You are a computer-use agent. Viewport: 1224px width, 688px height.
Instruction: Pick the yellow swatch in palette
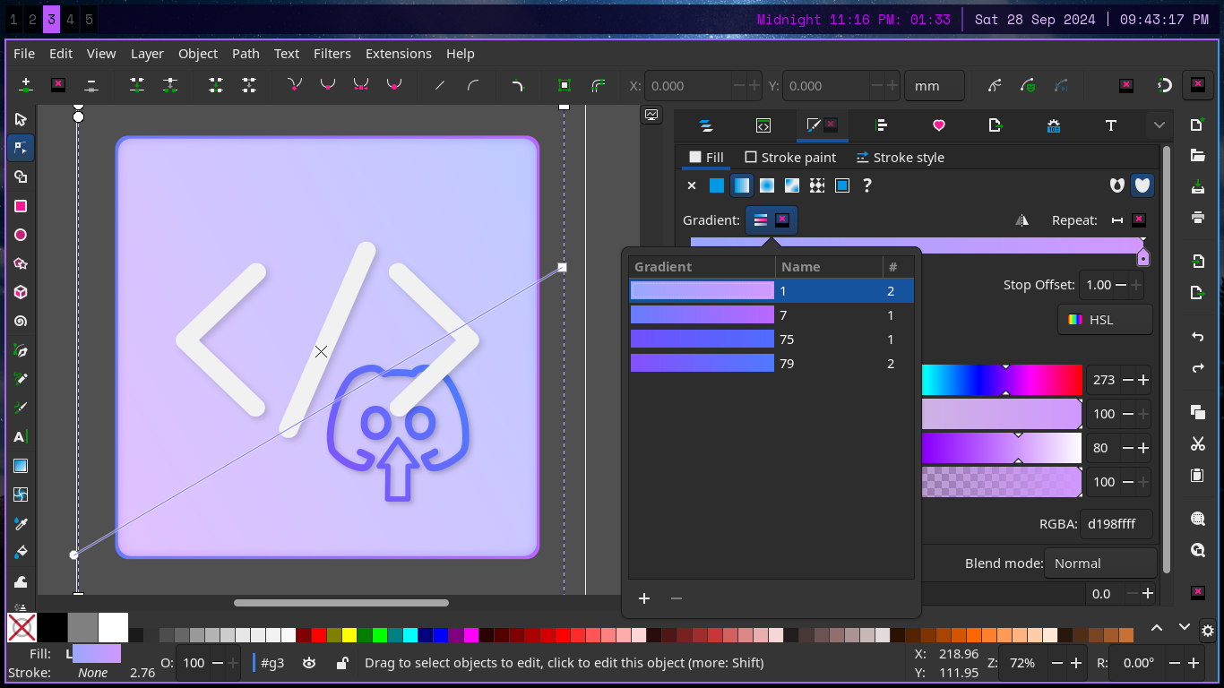tap(349, 635)
